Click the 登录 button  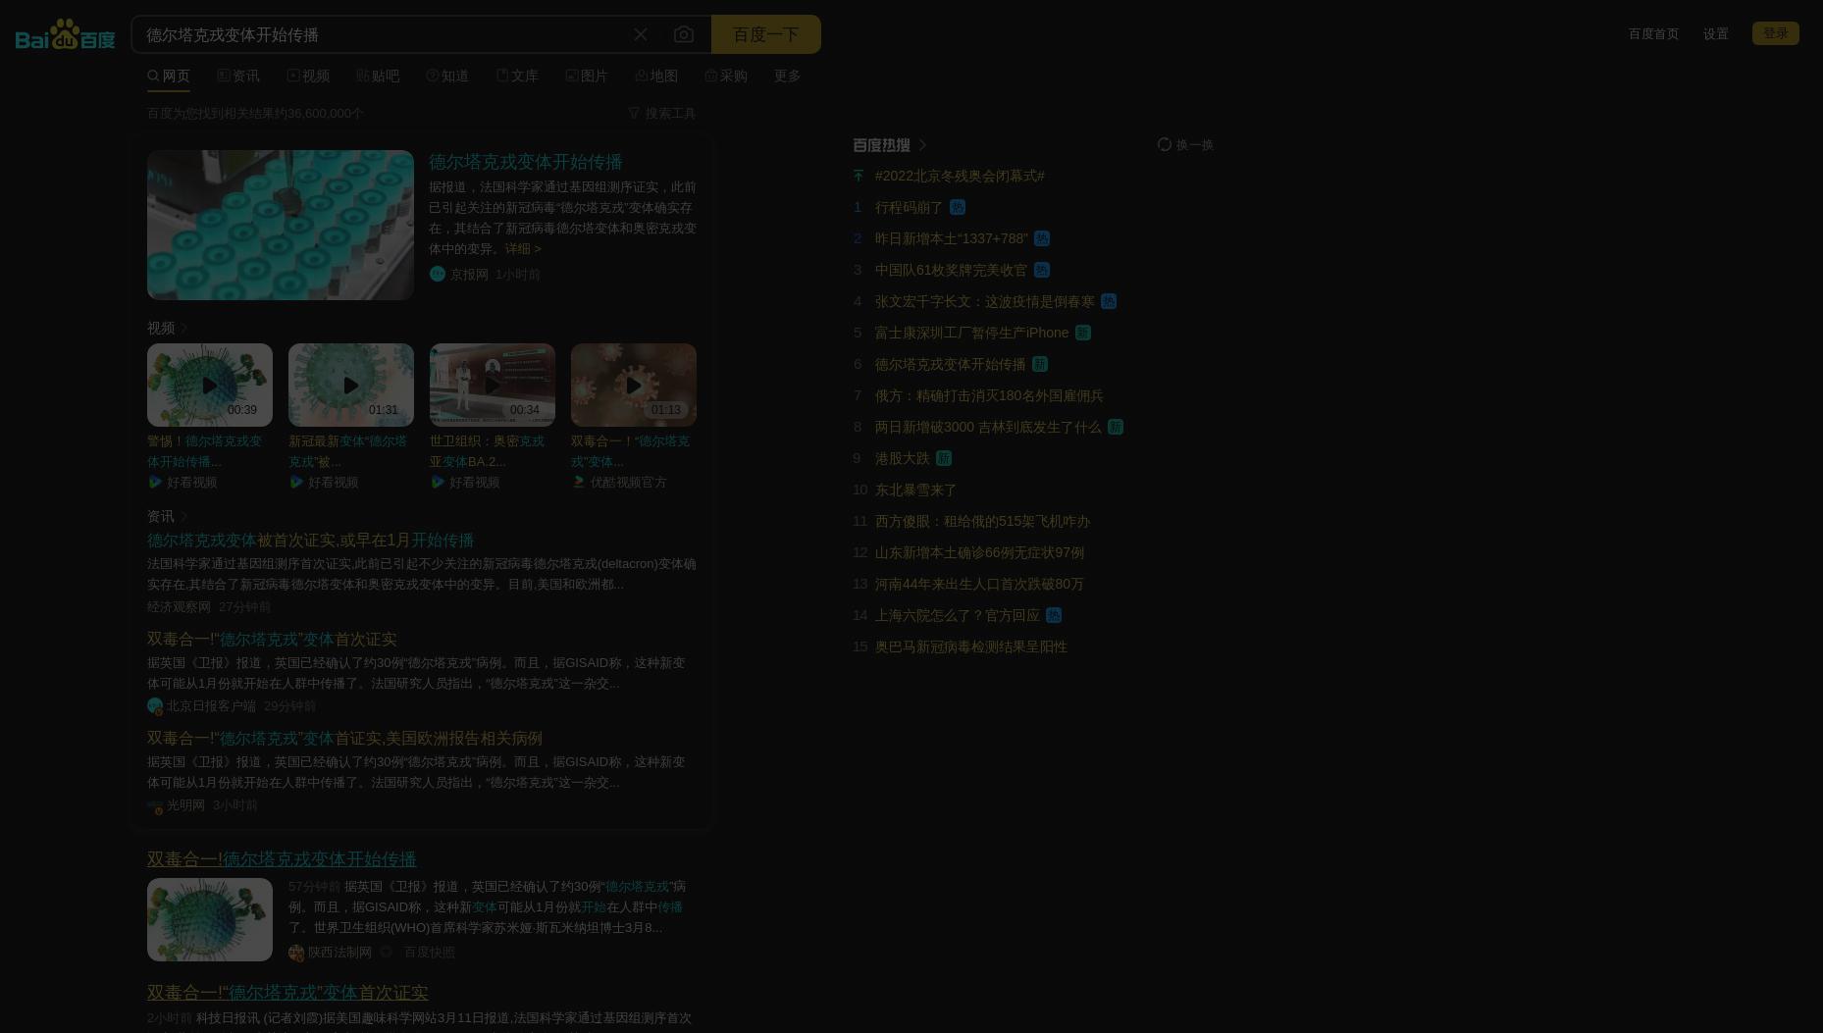click(1775, 33)
